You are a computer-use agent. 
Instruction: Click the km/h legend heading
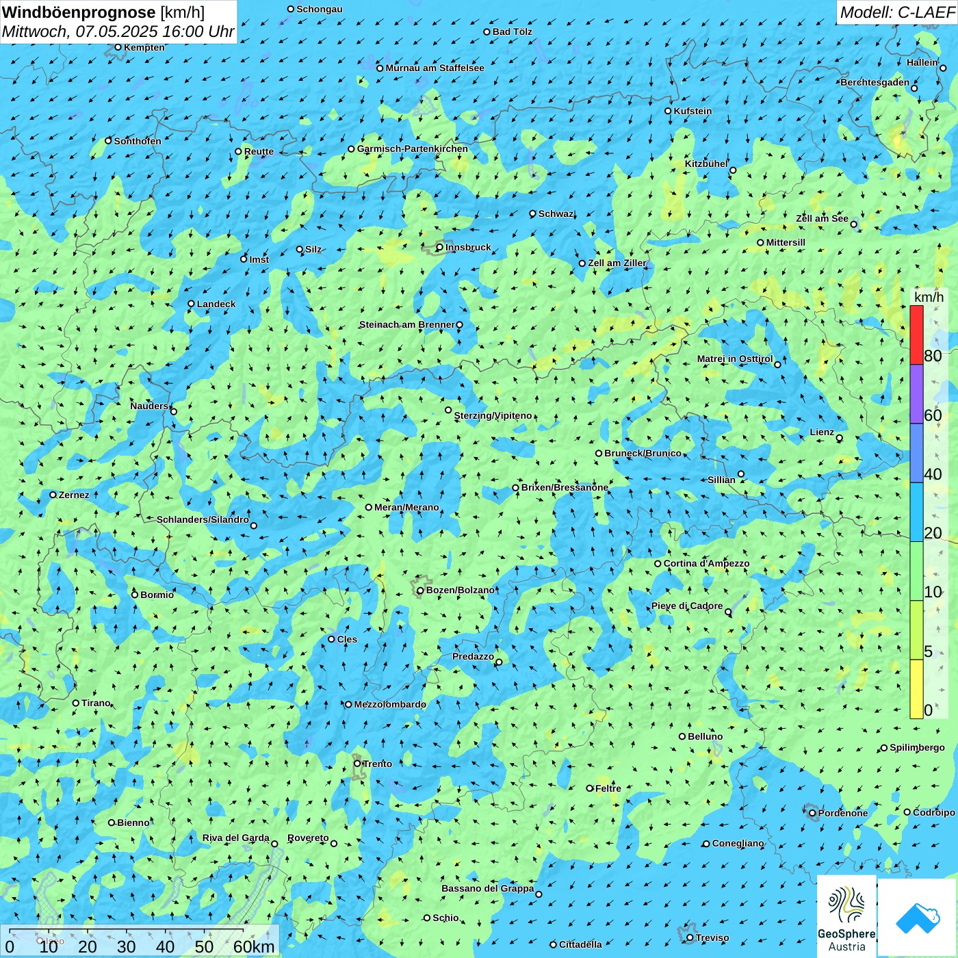929,297
